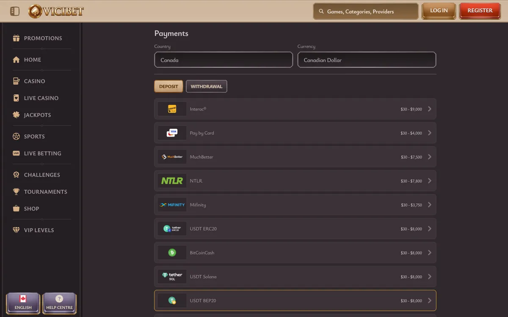This screenshot has height=317, width=508.
Task: Click the search magnifier icon
Action: click(x=321, y=12)
